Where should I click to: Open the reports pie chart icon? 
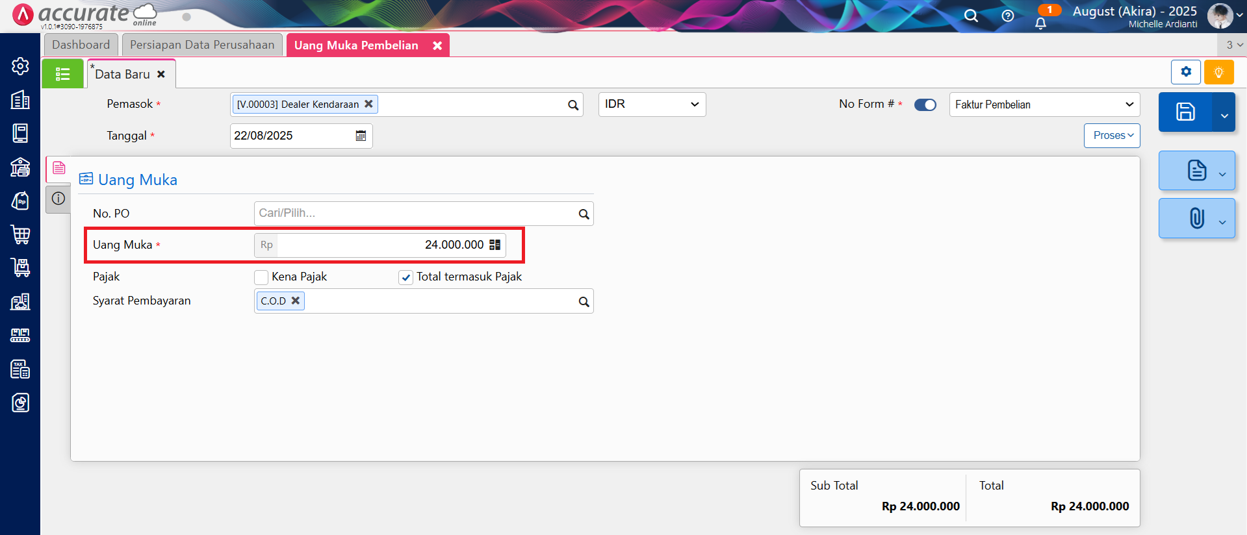coord(20,403)
